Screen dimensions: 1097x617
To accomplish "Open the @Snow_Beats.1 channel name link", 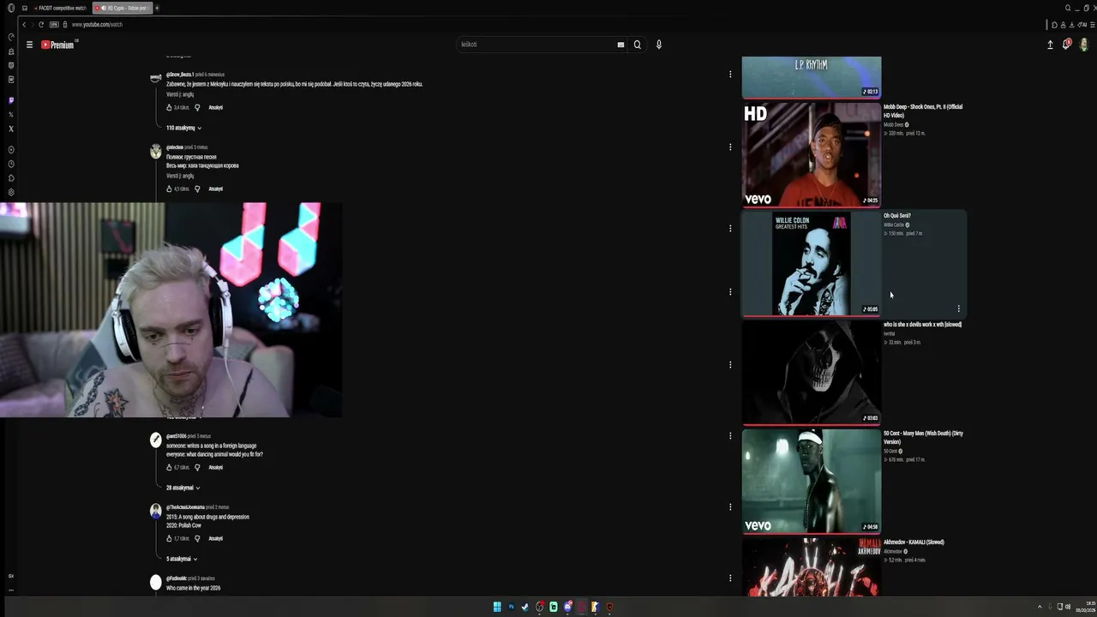I will tap(180, 75).
